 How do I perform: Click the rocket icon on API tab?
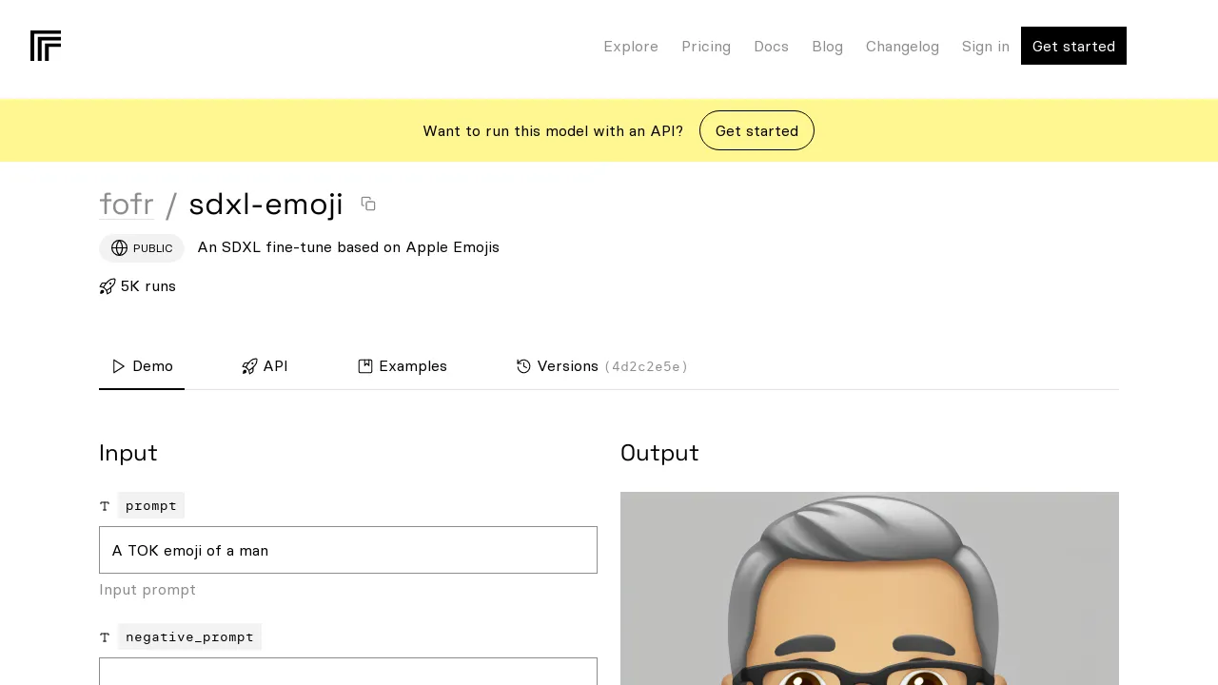pyautogui.click(x=249, y=366)
